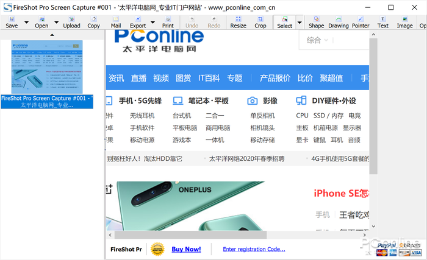Choose the Text tool
The image size is (427, 260).
pyautogui.click(x=382, y=22)
